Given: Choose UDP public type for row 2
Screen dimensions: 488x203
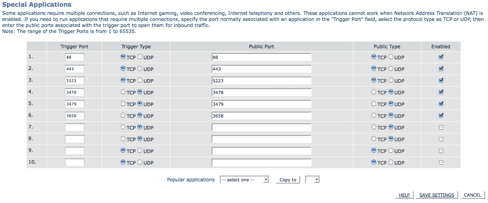Looking at the screenshot, I should pos(391,68).
